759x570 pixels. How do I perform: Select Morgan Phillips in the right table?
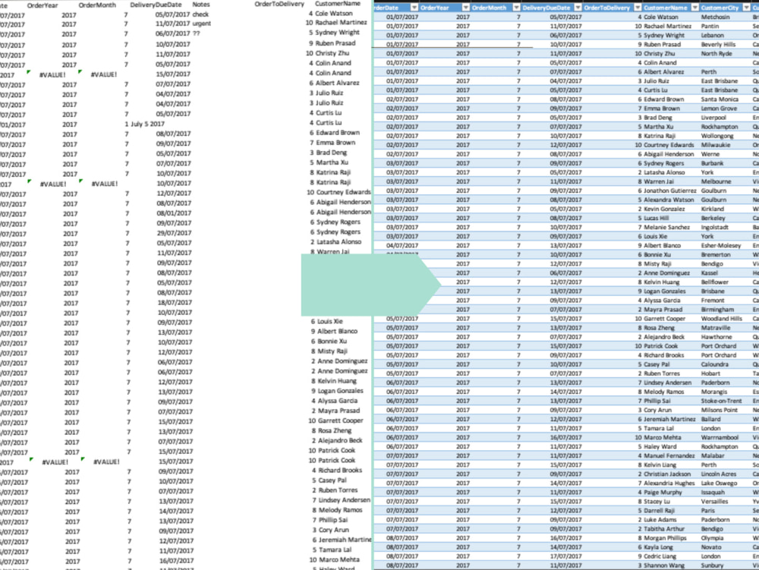click(665, 538)
